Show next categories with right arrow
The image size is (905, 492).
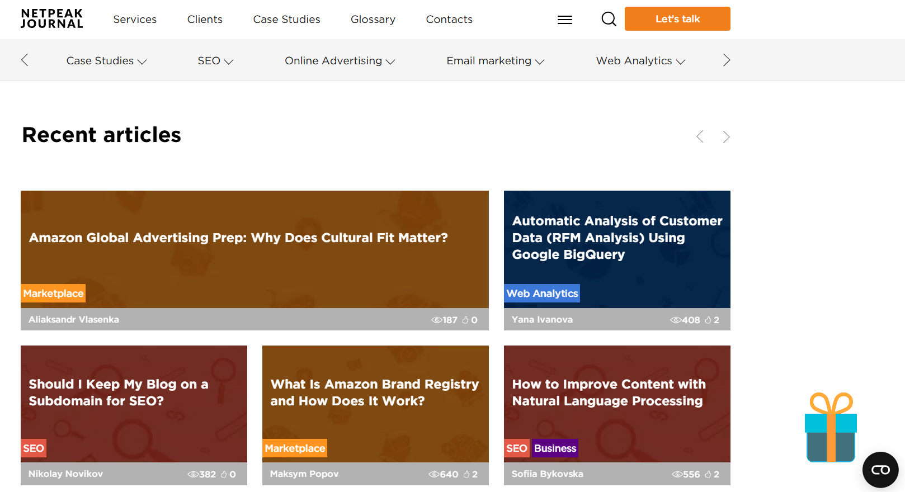[726, 60]
